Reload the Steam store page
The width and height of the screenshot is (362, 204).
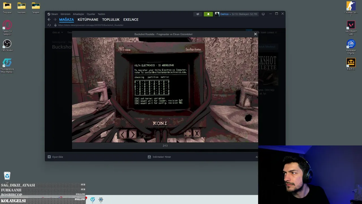coord(49,25)
